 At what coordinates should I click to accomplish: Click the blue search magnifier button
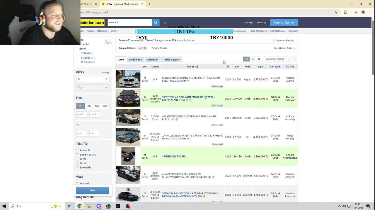[156, 22]
